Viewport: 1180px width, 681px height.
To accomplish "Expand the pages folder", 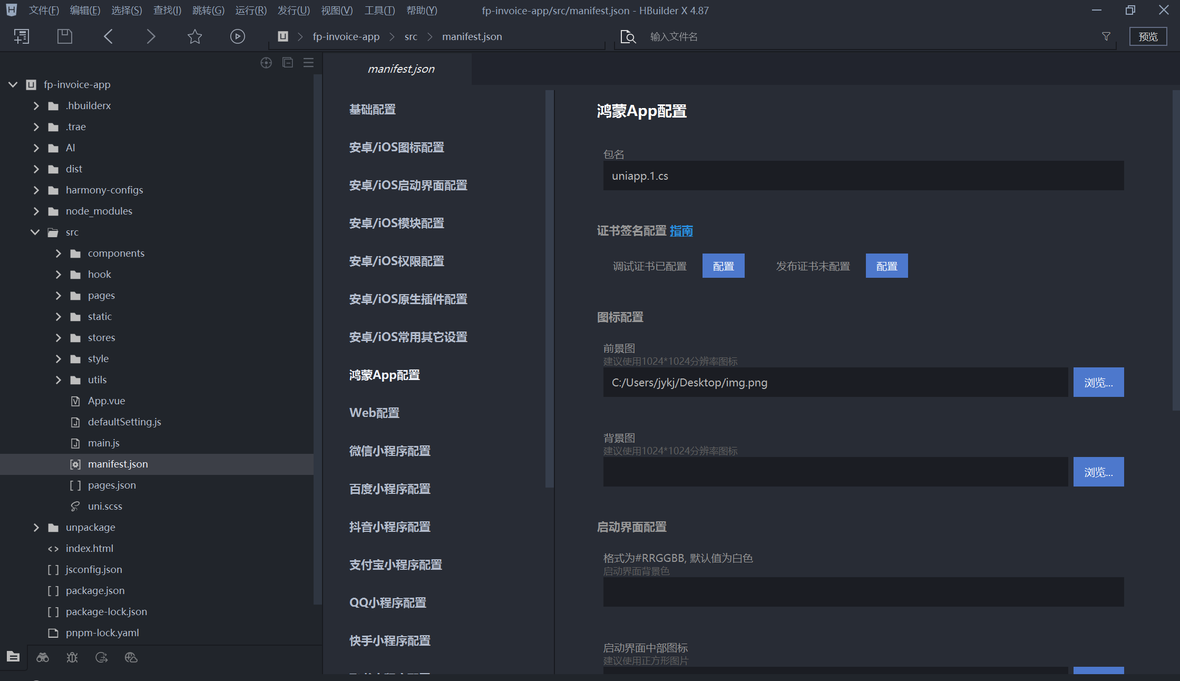I will [58, 295].
